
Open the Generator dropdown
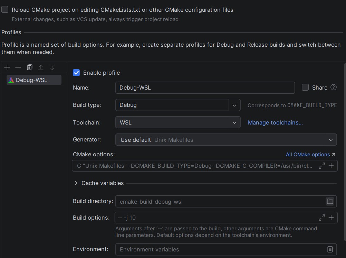(x=226, y=139)
